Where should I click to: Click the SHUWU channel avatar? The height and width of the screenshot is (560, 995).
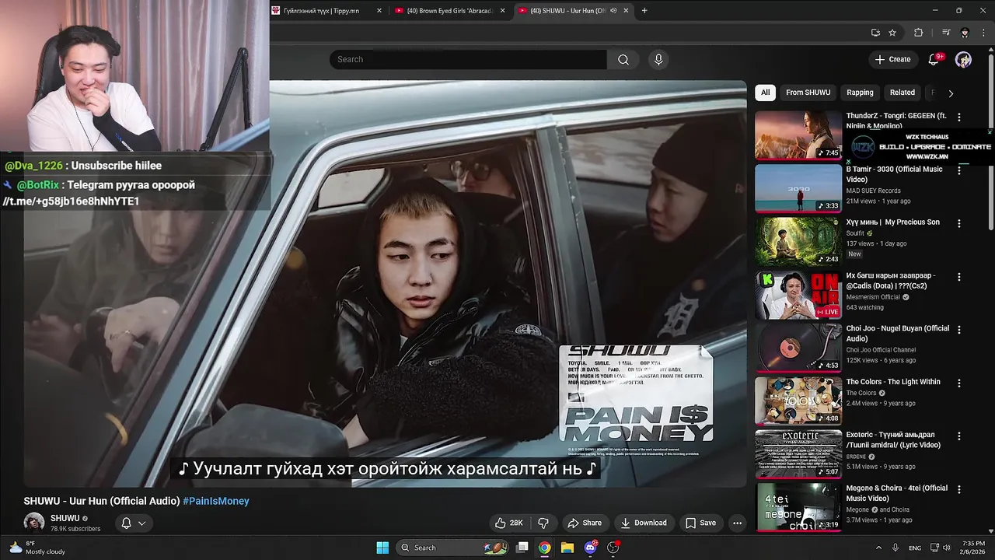click(x=34, y=523)
